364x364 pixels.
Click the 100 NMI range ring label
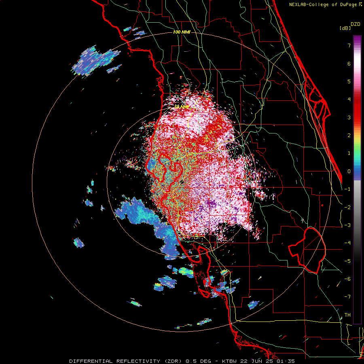182,32
